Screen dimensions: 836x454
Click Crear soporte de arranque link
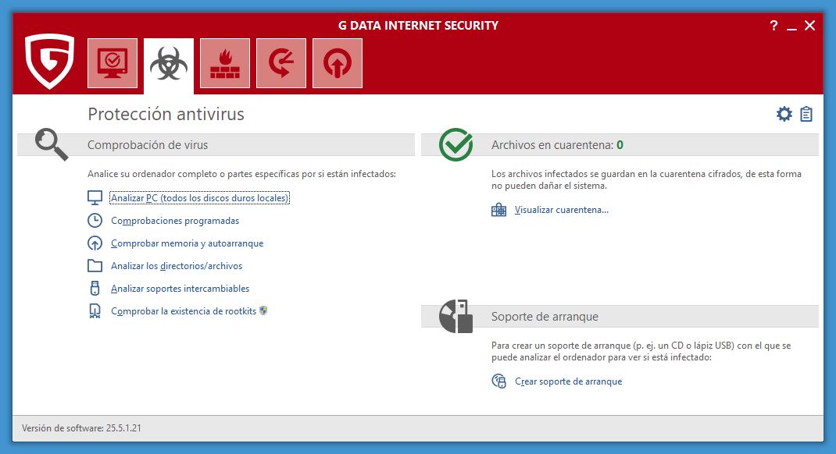[x=568, y=381]
